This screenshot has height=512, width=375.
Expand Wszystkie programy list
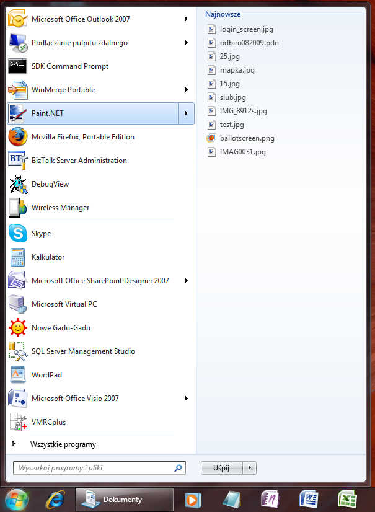14,444
